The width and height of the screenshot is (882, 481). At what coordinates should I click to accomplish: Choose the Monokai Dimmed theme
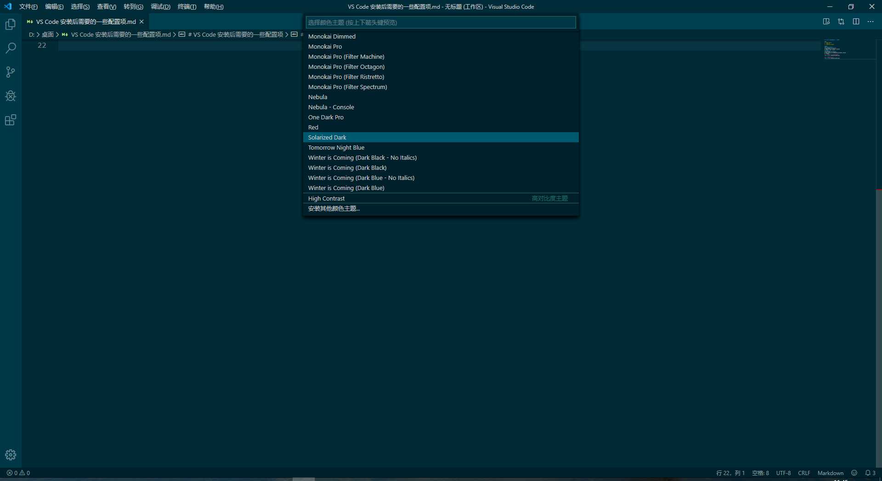[x=441, y=36]
